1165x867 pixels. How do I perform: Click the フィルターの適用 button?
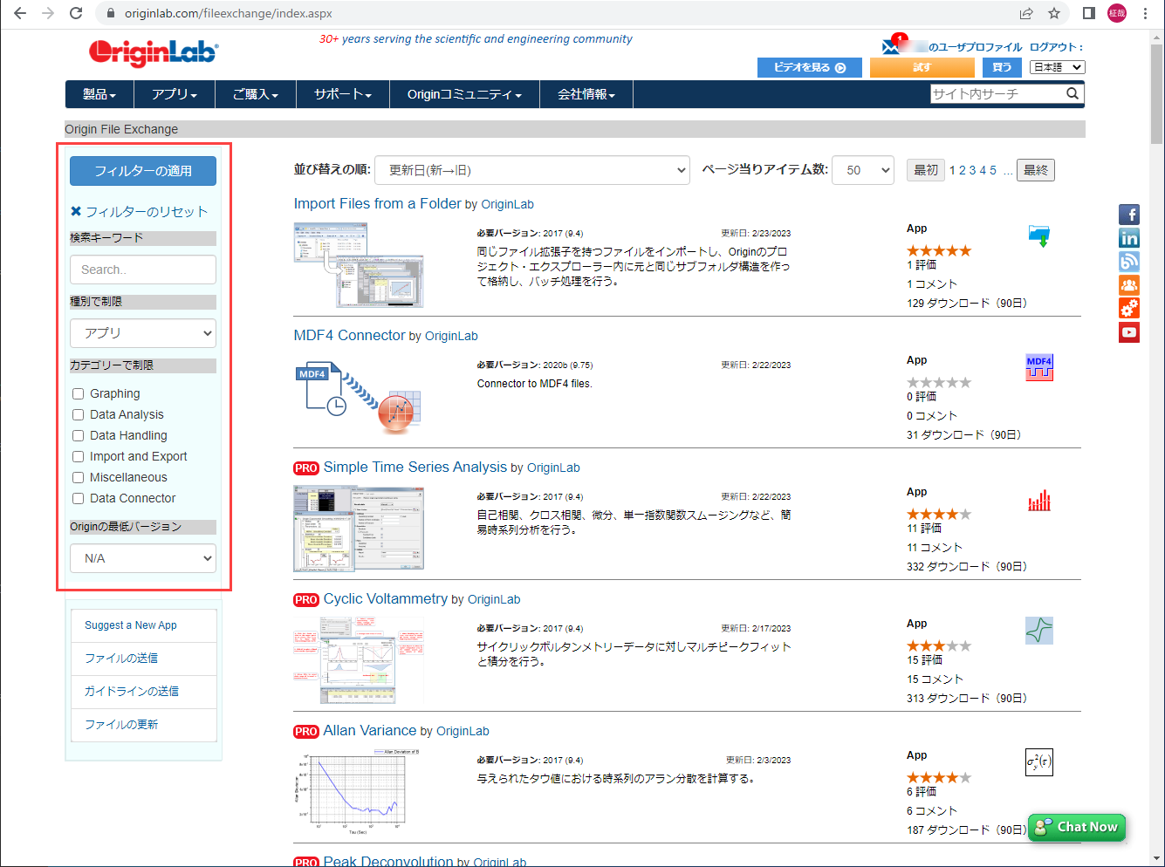pyautogui.click(x=143, y=171)
